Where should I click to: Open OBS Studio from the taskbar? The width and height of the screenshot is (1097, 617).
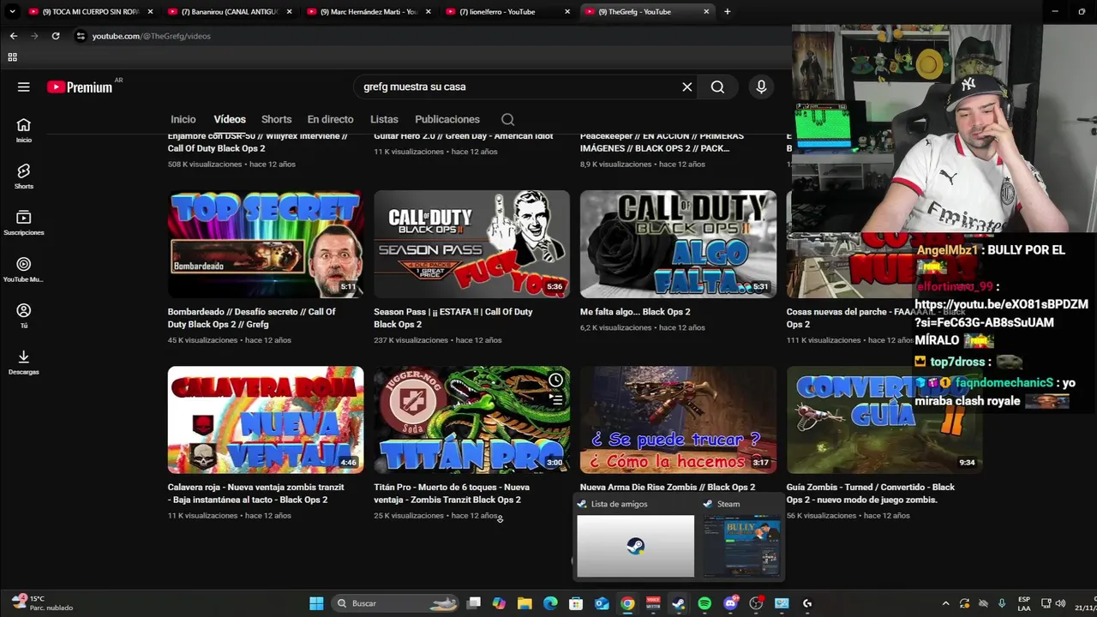[x=756, y=603]
